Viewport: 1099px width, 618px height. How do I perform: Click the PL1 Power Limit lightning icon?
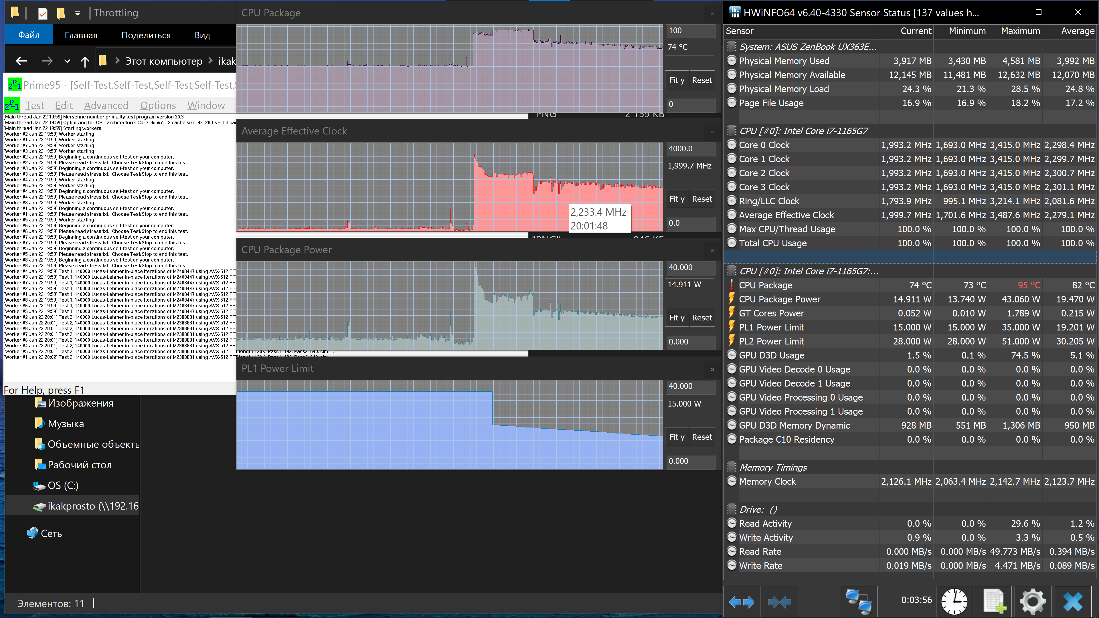click(x=732, y=327)
